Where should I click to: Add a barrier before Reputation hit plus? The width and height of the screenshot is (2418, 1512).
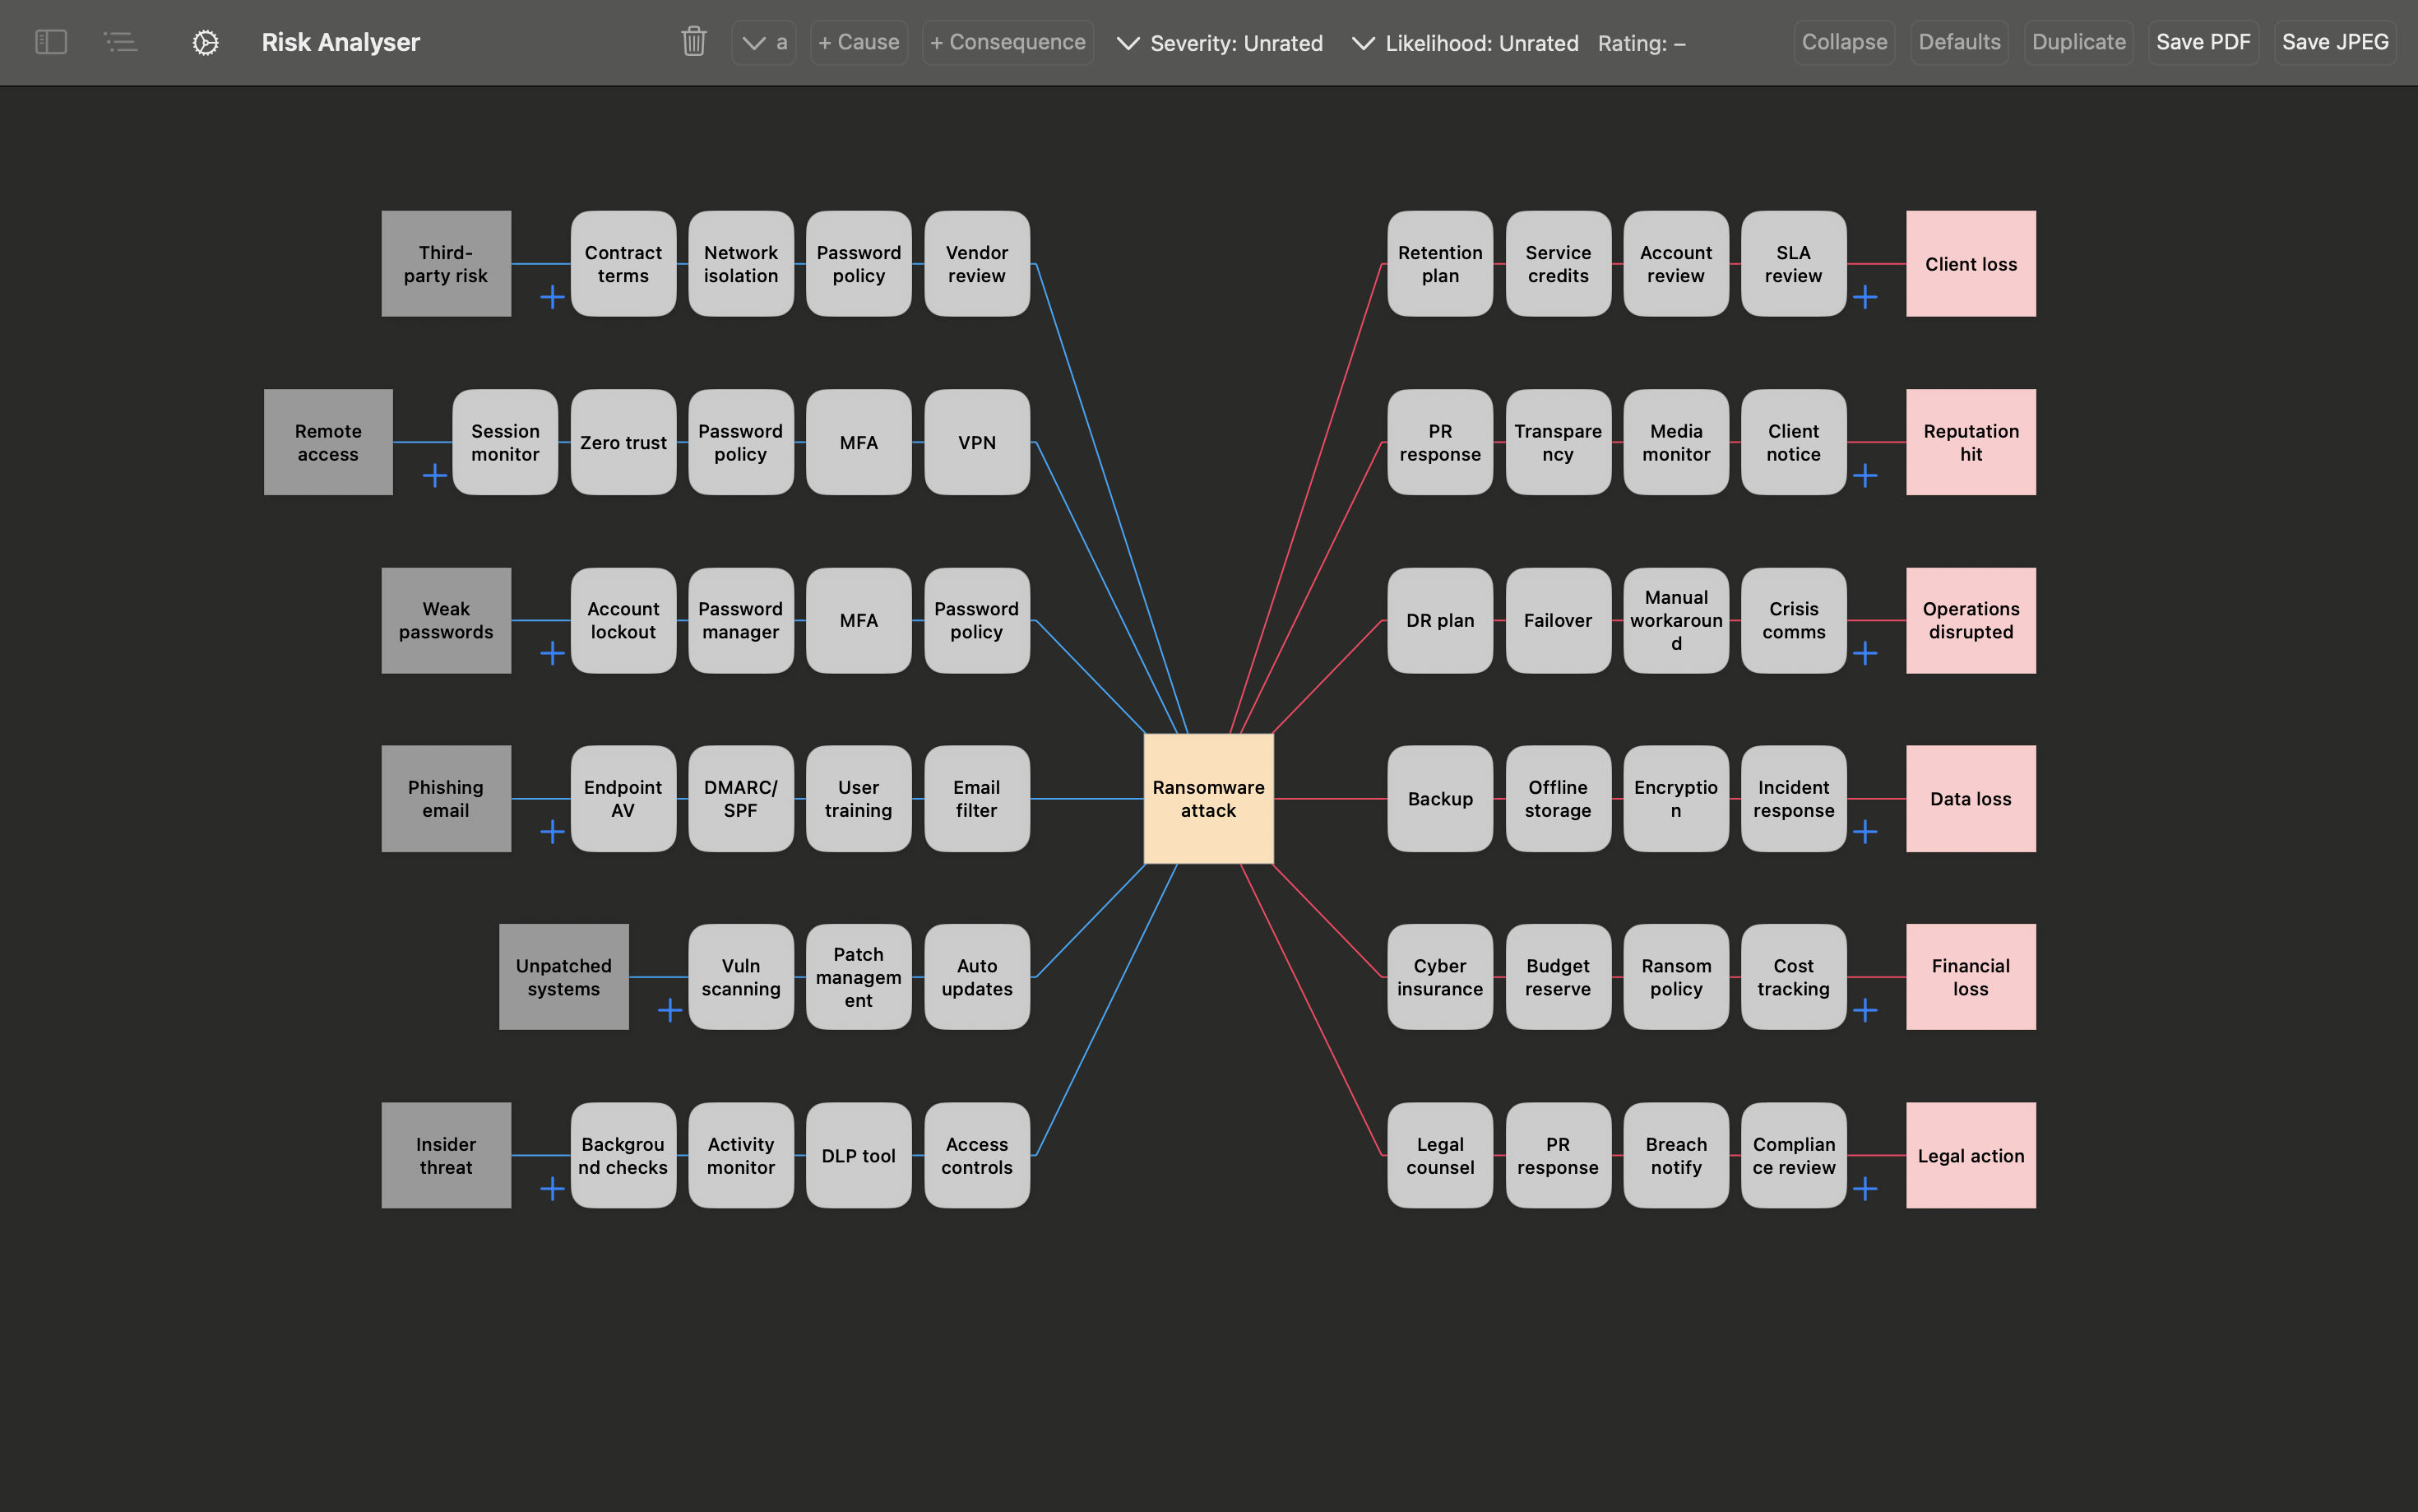(1864, 475)
